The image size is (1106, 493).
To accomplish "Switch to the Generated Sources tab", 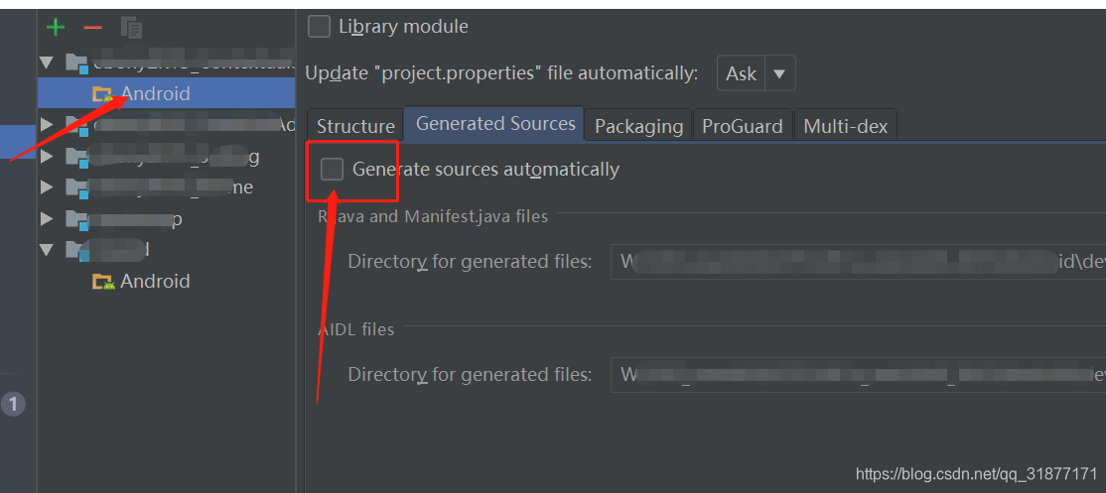I will [x=495, y=124].
